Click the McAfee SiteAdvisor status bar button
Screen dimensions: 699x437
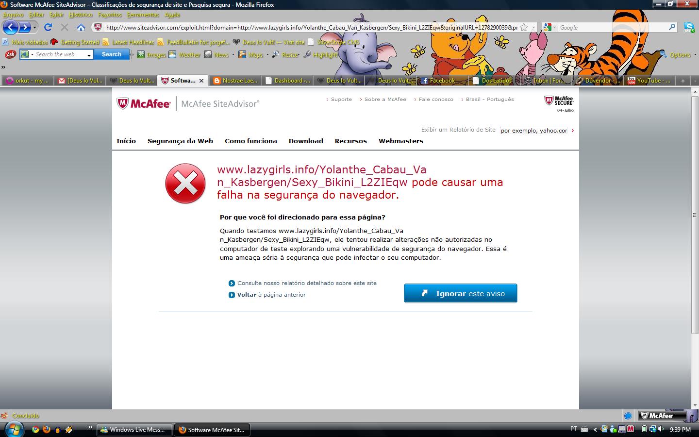[661, 416]
